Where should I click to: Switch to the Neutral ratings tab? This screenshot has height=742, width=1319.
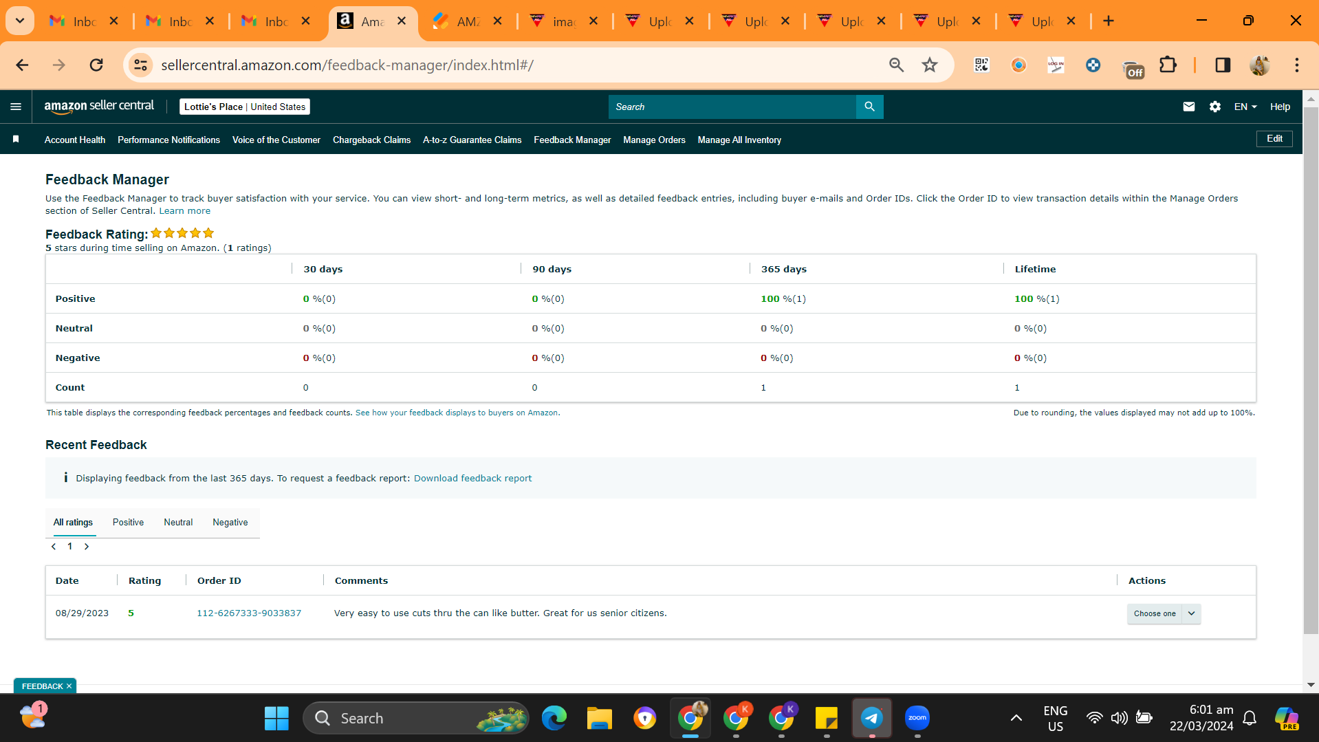coord(178,523)
